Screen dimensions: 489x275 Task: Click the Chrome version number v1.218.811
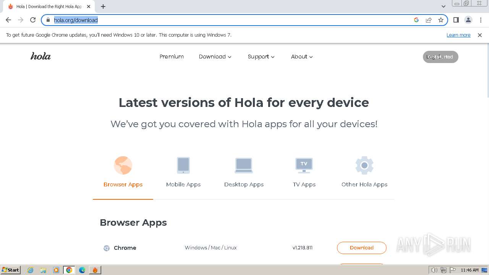point(303,247)
